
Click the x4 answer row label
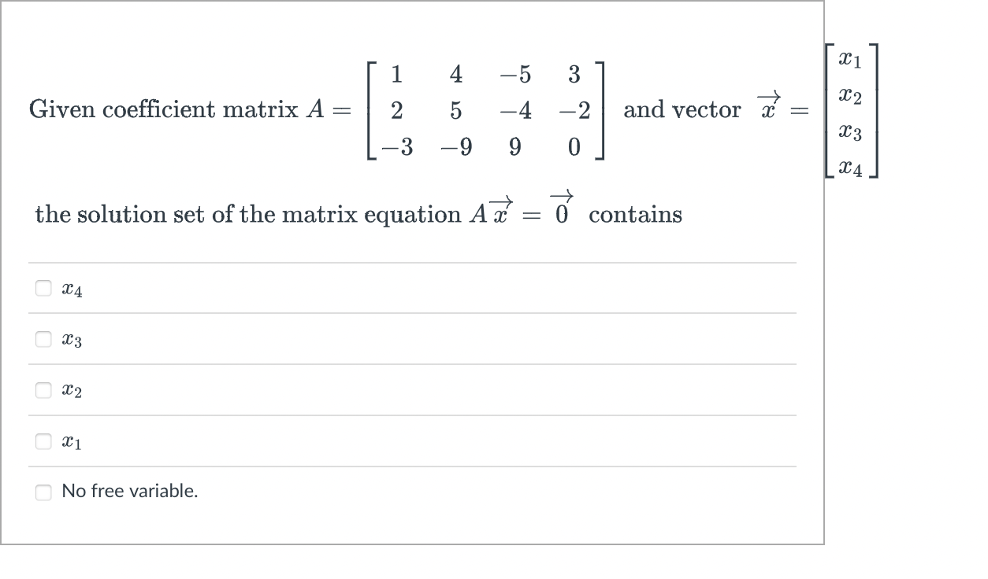72,289
